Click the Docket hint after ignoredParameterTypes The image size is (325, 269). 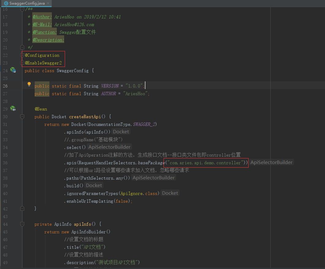170,193
